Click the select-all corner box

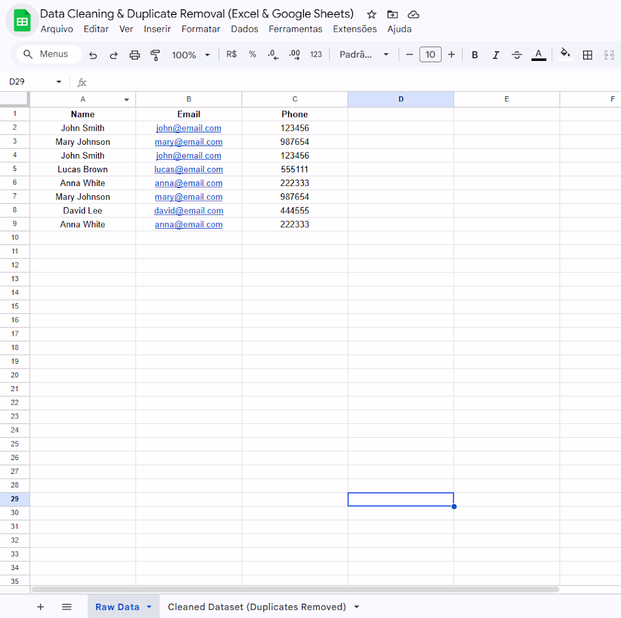(14, 99)
